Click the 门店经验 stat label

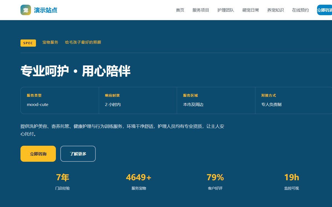[63, 188]
